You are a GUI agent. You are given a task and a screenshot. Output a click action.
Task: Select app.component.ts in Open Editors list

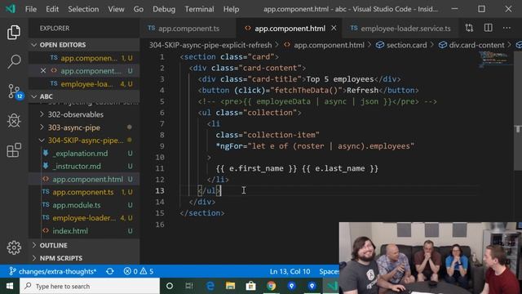(84, 58)
